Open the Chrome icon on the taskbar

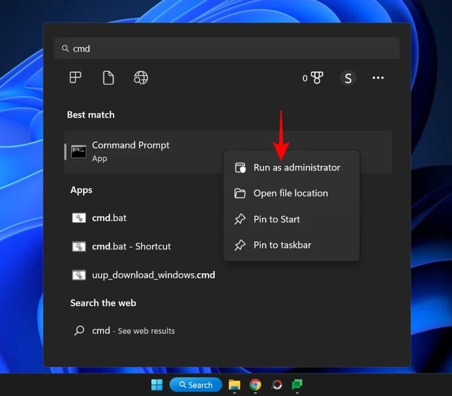pyautogui.click(x=255, y=385)
